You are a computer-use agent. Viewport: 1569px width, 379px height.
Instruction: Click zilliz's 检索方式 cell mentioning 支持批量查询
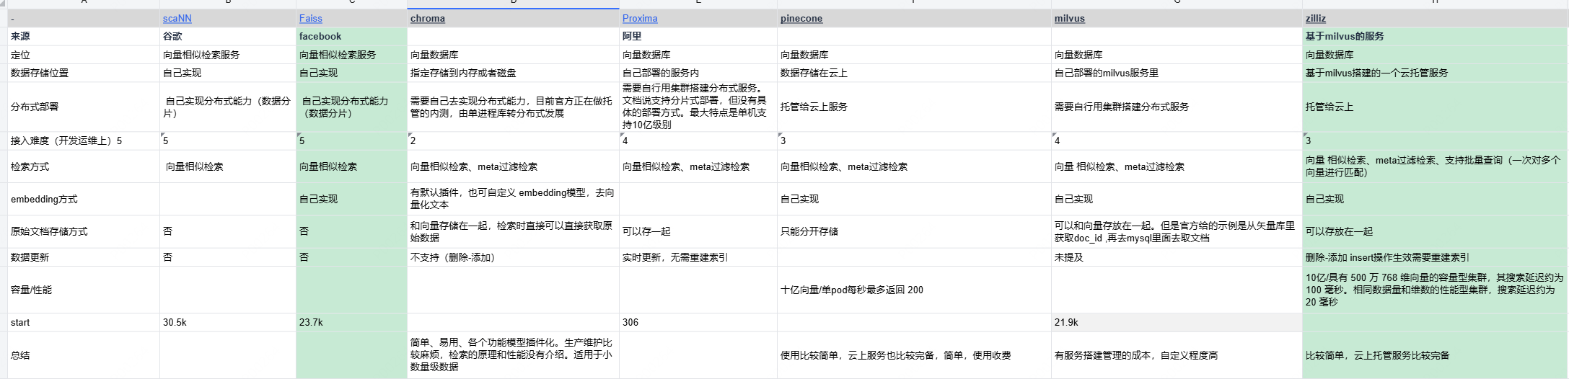[1435, 166]
